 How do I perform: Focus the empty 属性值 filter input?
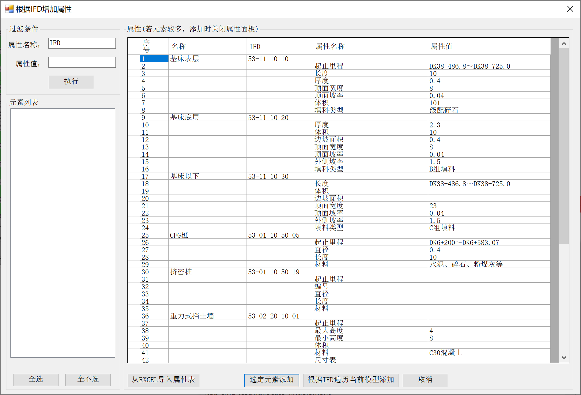pyautogui.click(x=82, y=62)
